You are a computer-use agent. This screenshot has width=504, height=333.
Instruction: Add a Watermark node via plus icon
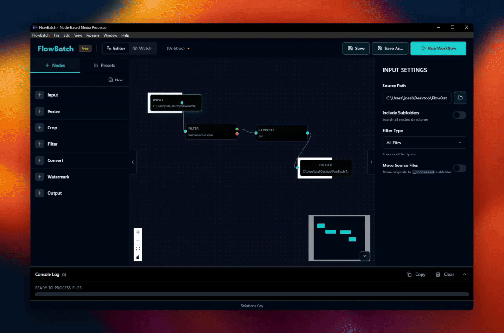pyautogui.click(x=39, y=177)
